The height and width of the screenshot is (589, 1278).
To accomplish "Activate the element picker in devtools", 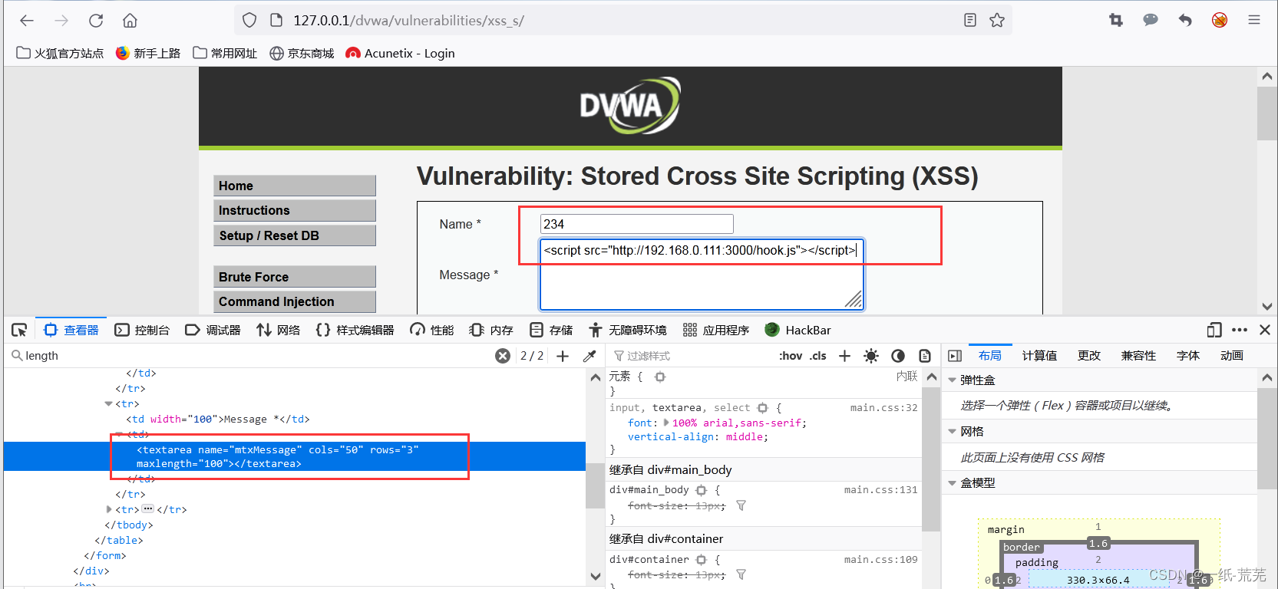I will tap(19, 330).
